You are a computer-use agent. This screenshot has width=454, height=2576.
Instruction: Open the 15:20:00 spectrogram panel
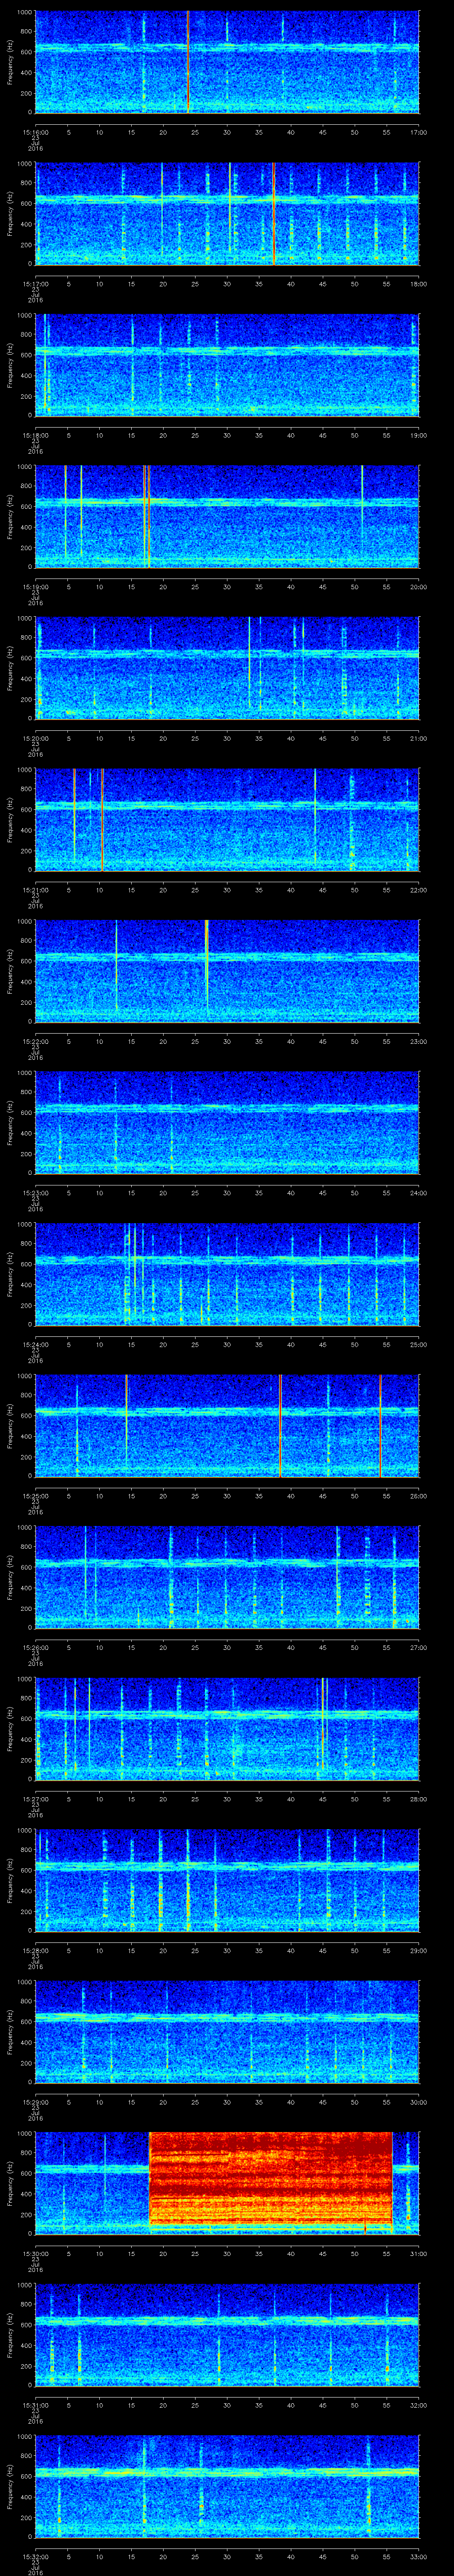(227, 668)
